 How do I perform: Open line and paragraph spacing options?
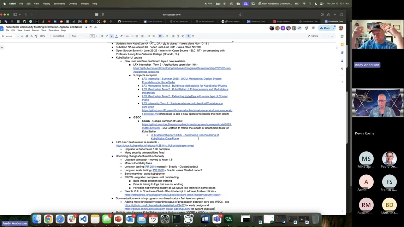click(149, 36)
